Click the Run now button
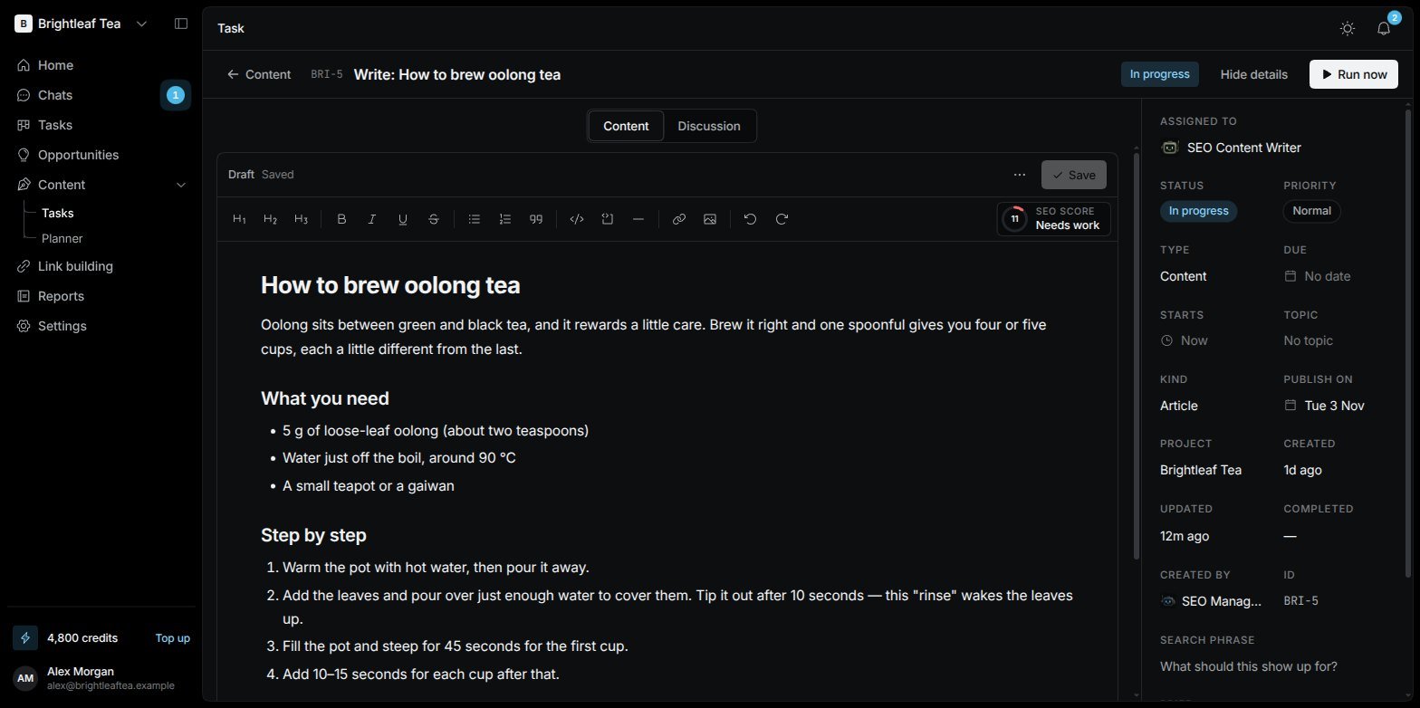Image resolution: width=1420 pixels, height=708 pixels. (1354, 74)
